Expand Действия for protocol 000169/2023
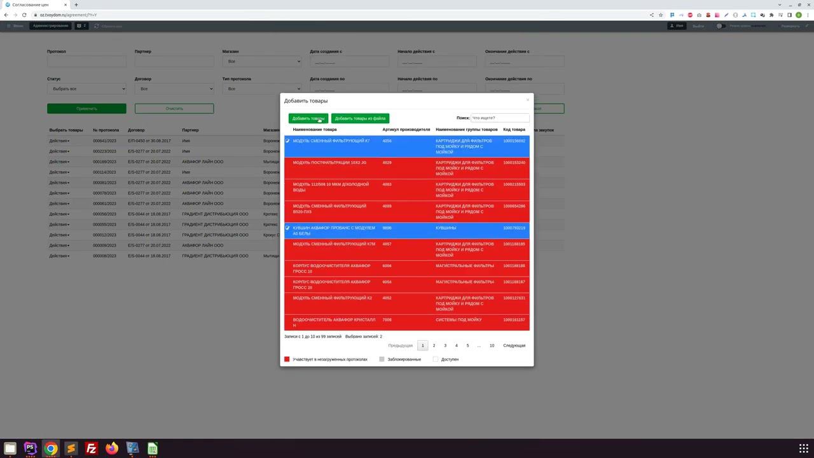 tap(59, 162)
